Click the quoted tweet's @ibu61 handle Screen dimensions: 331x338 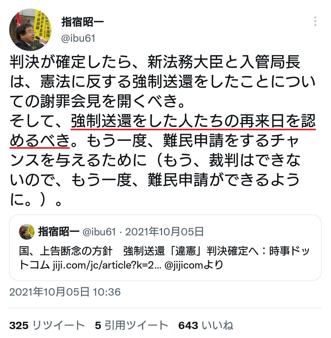coord(99,232)
